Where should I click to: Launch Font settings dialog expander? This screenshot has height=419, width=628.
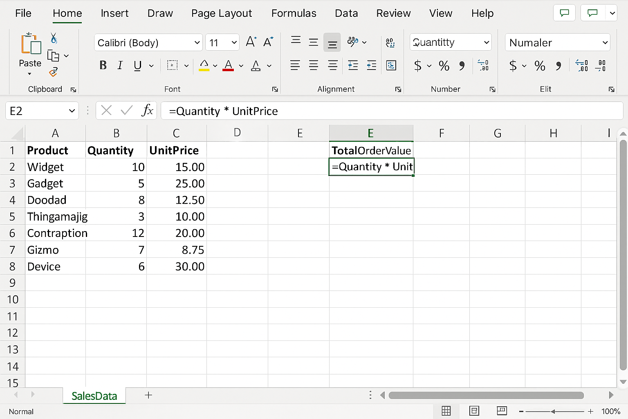coord(275,90)
